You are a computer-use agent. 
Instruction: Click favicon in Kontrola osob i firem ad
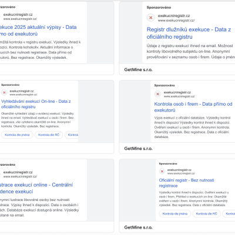coord(157,94)
